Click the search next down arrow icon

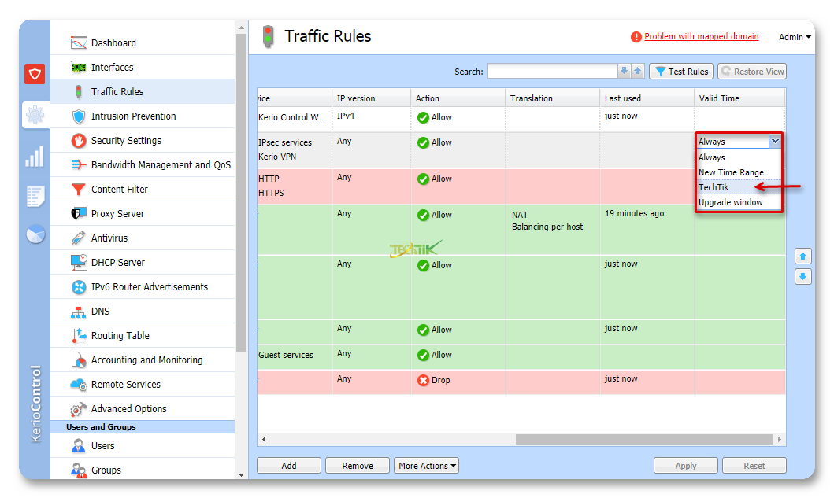[x=625, y=72]
